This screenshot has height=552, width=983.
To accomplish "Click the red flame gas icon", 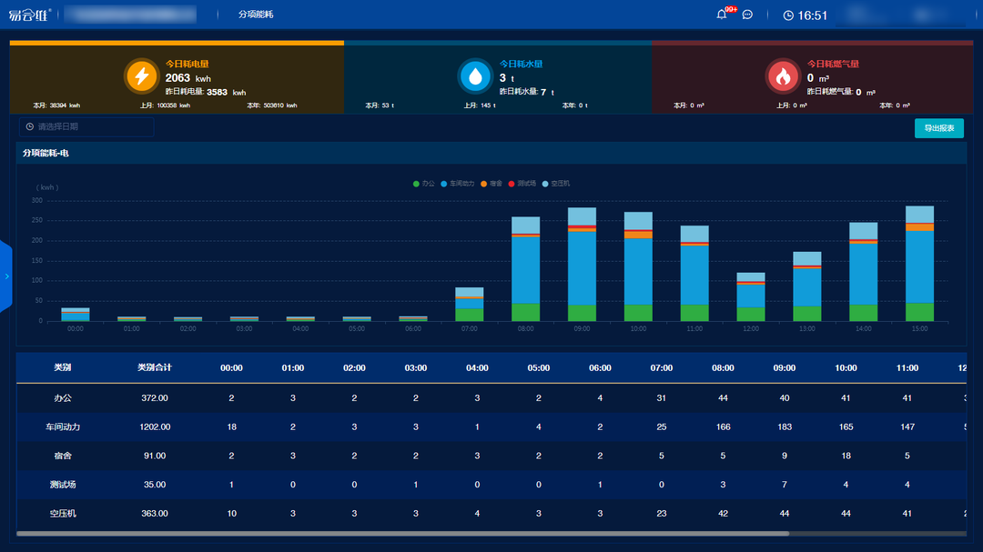I will 783,76.
